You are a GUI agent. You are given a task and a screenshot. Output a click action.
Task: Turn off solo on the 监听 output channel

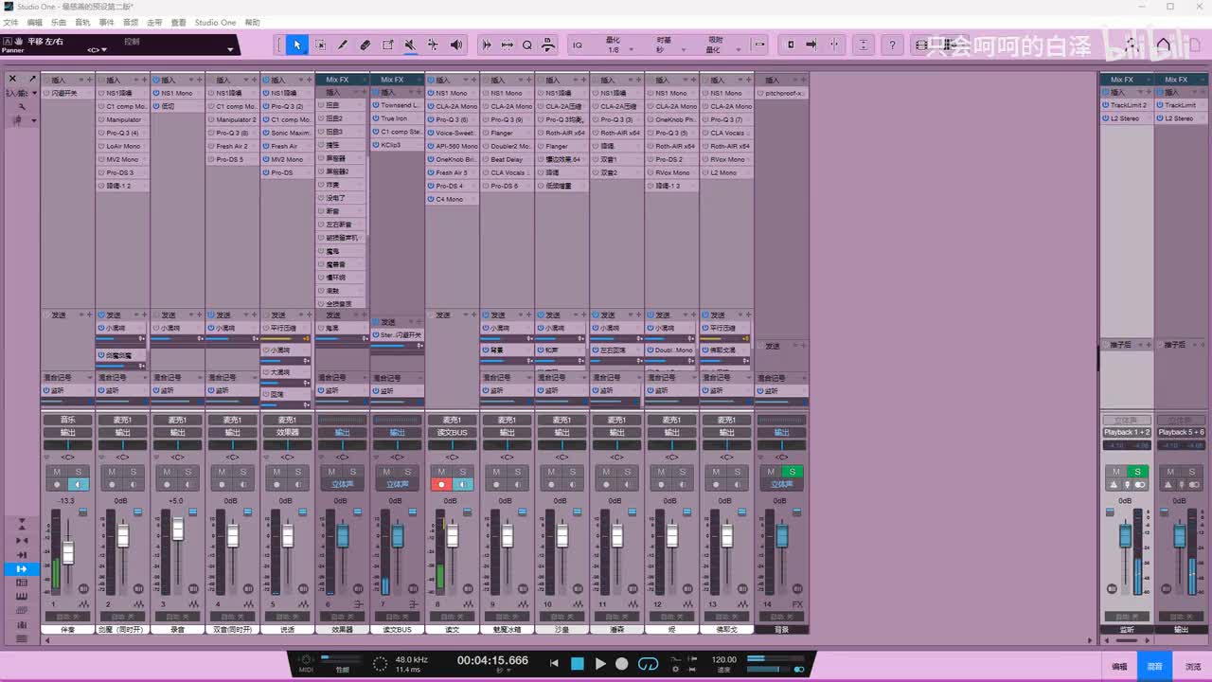click(1138, 472)
